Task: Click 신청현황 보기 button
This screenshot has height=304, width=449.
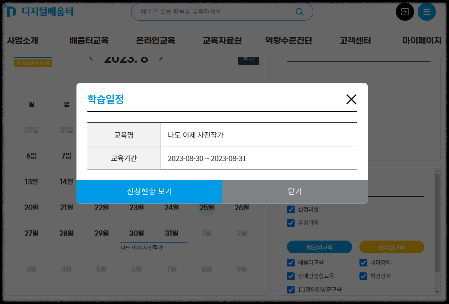Action: click(x=149, y=192)
